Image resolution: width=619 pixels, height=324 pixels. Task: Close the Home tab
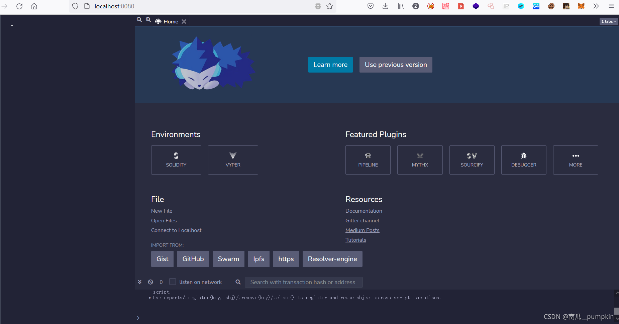point(184,21)
